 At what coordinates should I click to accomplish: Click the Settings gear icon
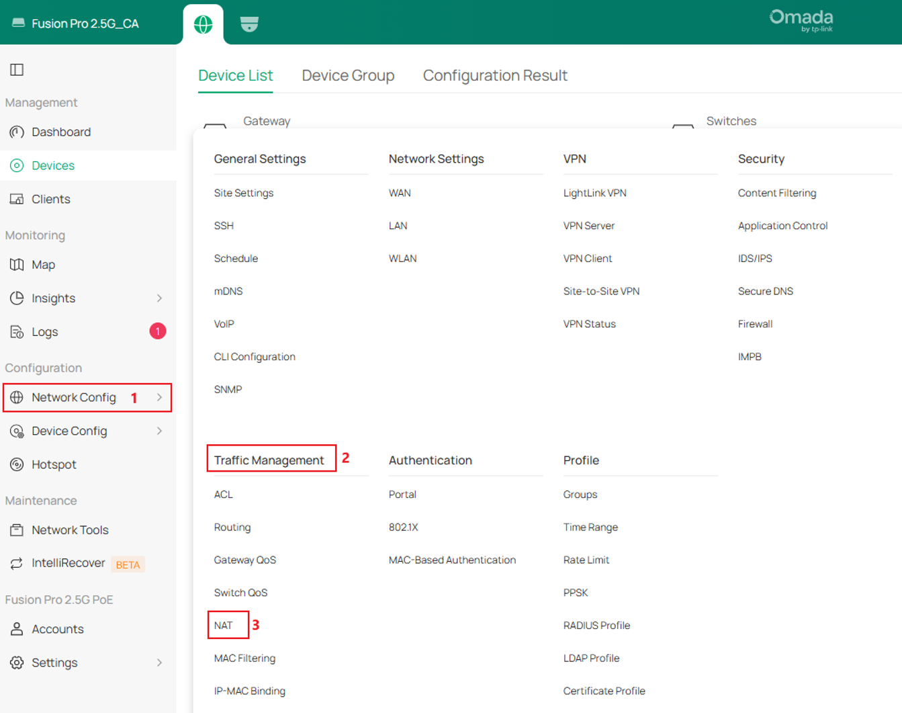[x=17, y=663]
